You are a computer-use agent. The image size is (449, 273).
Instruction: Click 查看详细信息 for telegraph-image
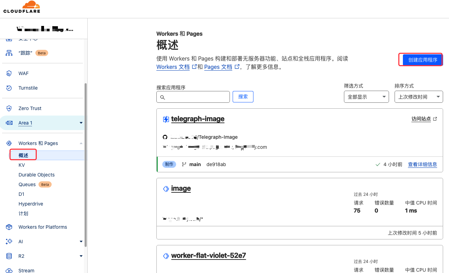[422, 164]
